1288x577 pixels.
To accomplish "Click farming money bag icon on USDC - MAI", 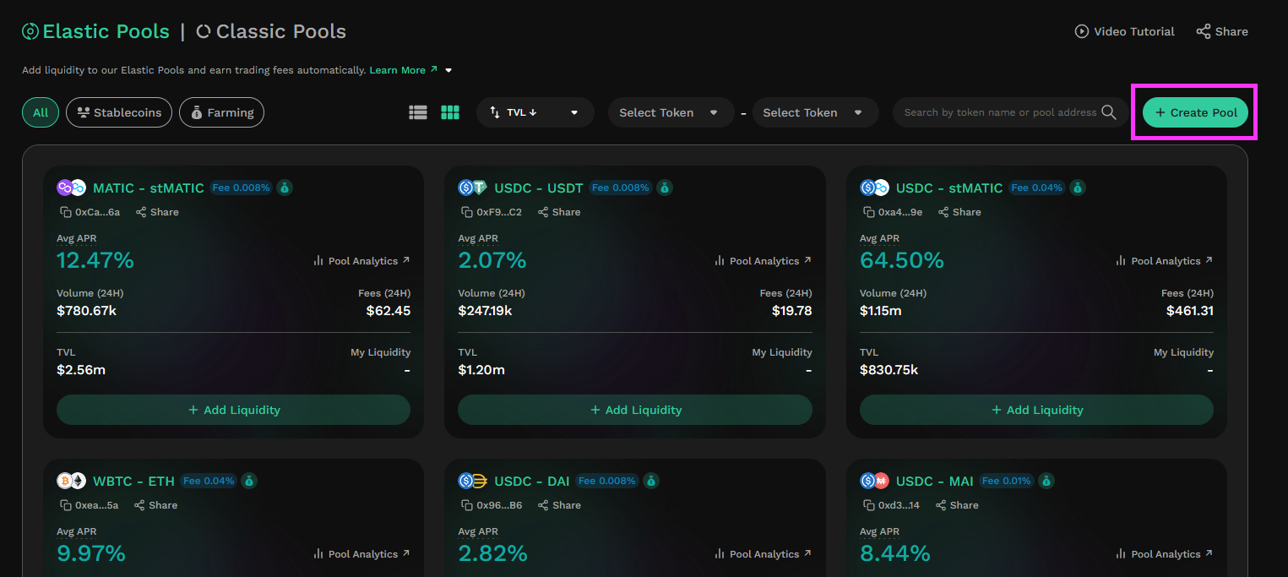I will click(x=1046, y=481).
